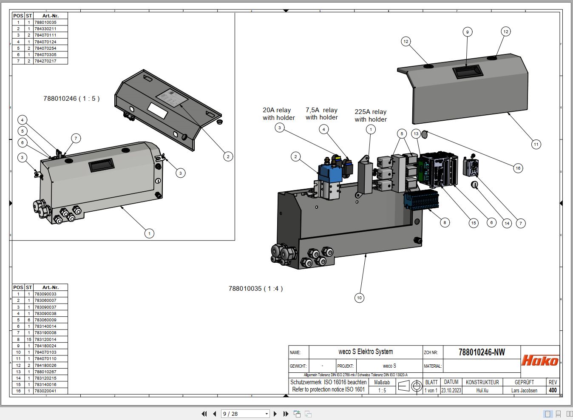Click the greyed next view navigation icon

click(308, 414)
